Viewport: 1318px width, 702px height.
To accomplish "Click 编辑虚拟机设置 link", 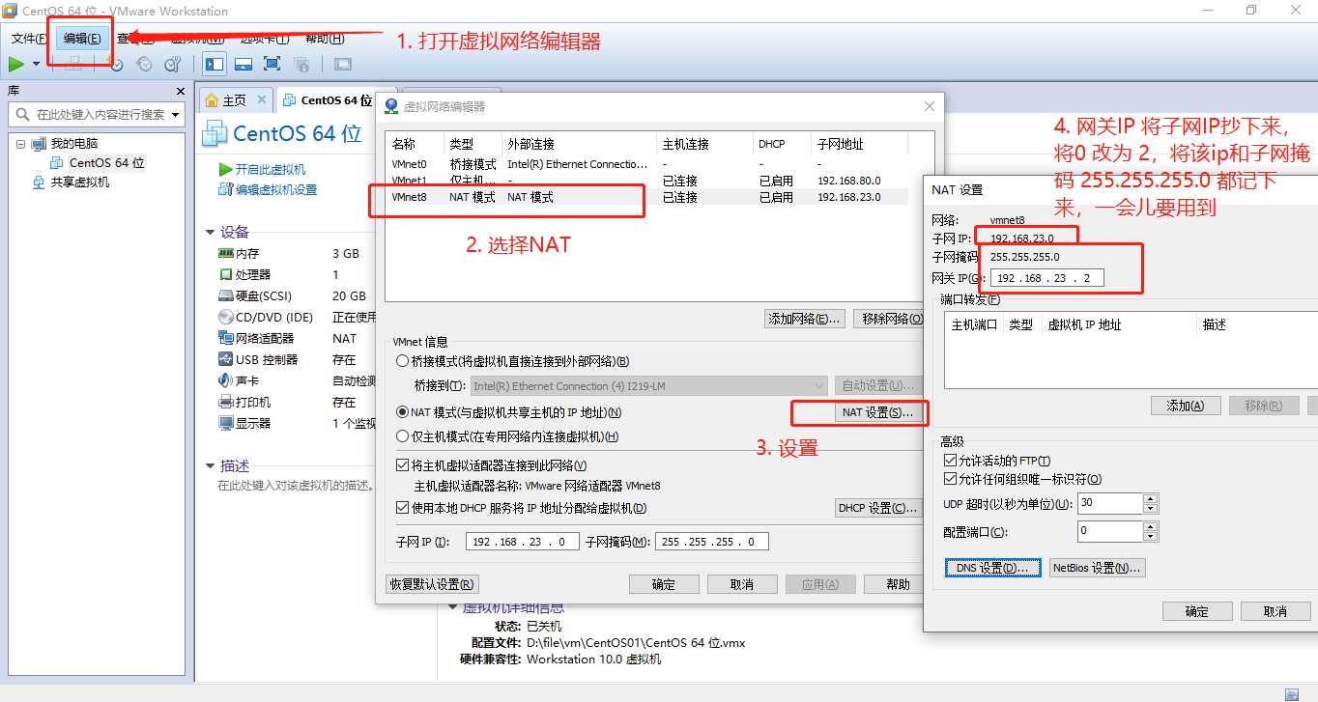I will (x=276, y=190).
